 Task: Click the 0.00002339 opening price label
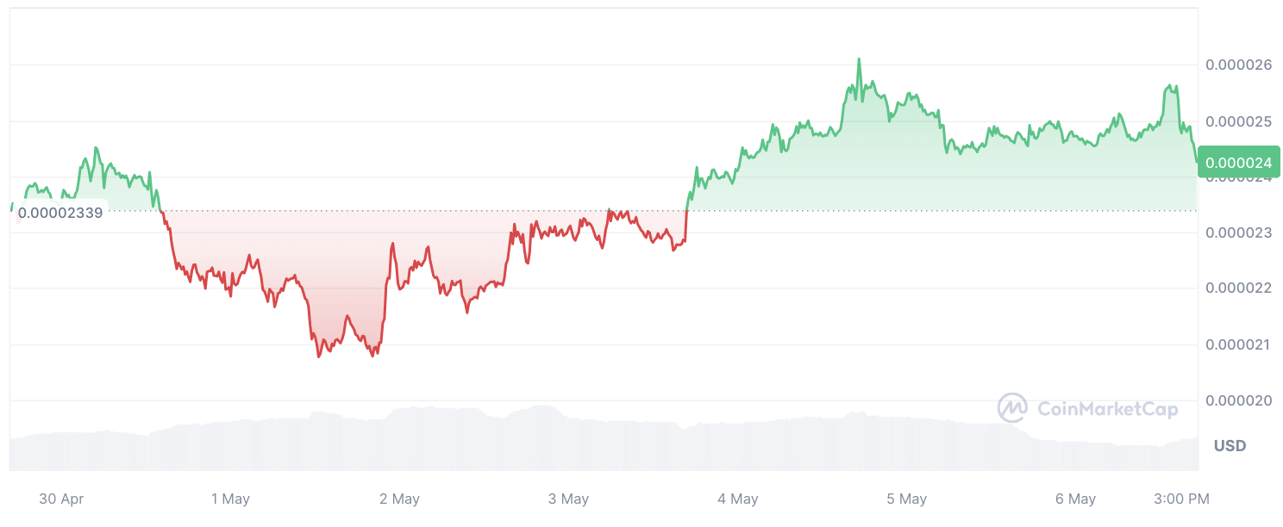[x=59, y=213]
